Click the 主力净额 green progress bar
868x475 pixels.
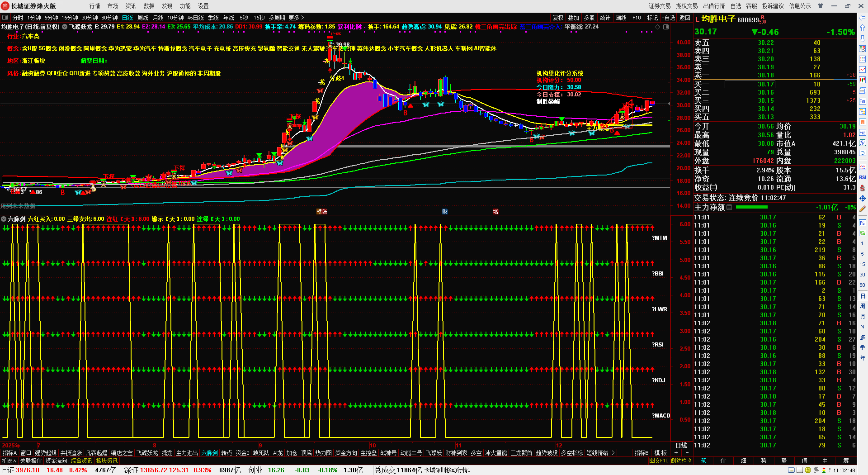click(x=752, y=207)
